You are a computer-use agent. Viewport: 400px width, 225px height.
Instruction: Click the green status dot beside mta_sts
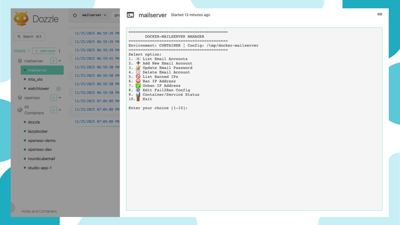(x=25, y=79)
